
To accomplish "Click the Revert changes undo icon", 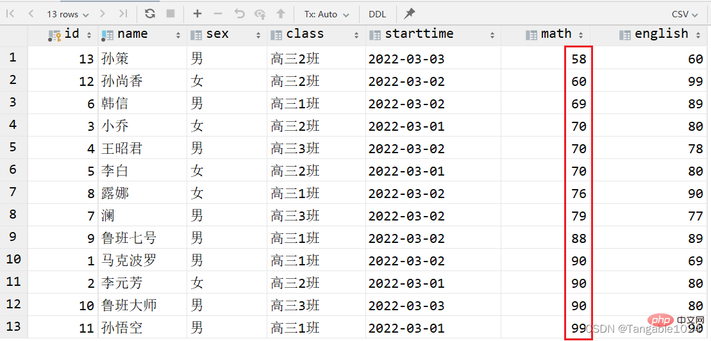I will [239, 13].
